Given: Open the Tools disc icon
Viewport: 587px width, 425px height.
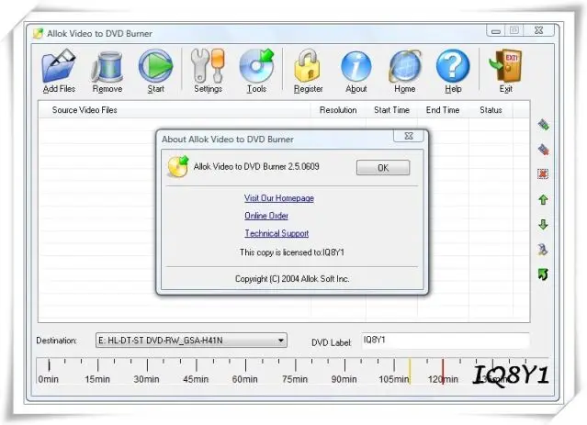Looking at the screenshot, I should click(257, 66).
